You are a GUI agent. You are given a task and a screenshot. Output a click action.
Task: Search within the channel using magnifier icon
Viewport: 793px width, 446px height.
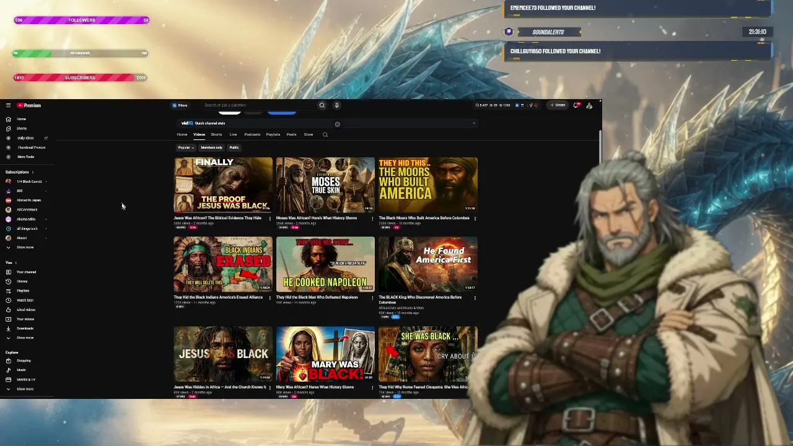pos(325,134)
